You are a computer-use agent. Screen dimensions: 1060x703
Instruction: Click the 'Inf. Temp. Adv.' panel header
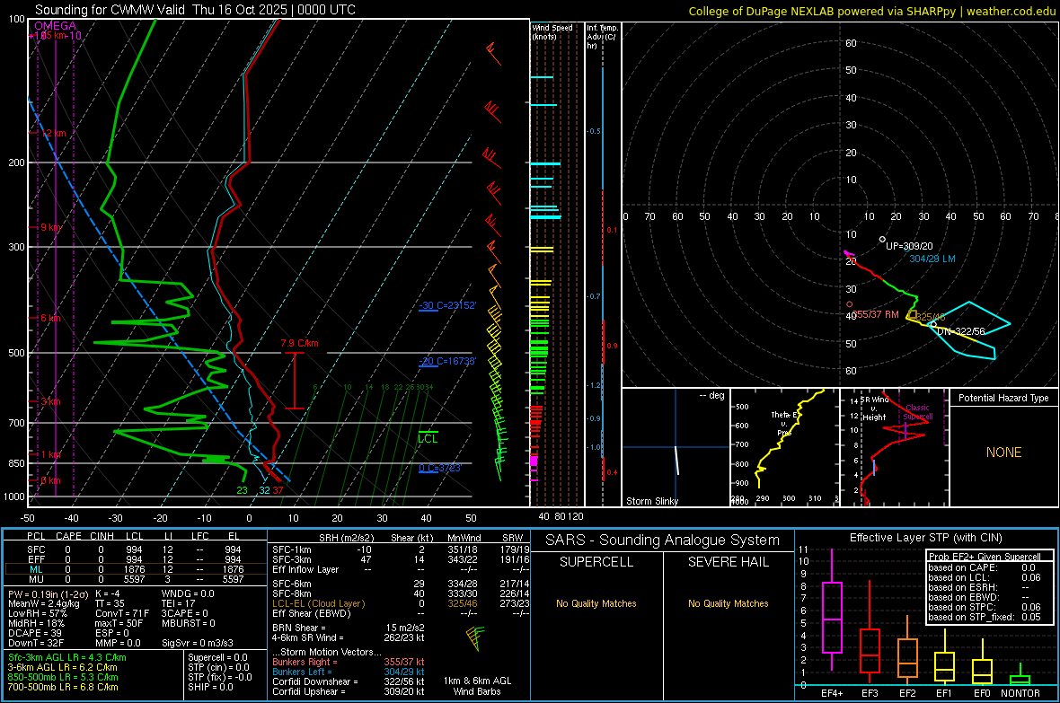click(602, 36)
